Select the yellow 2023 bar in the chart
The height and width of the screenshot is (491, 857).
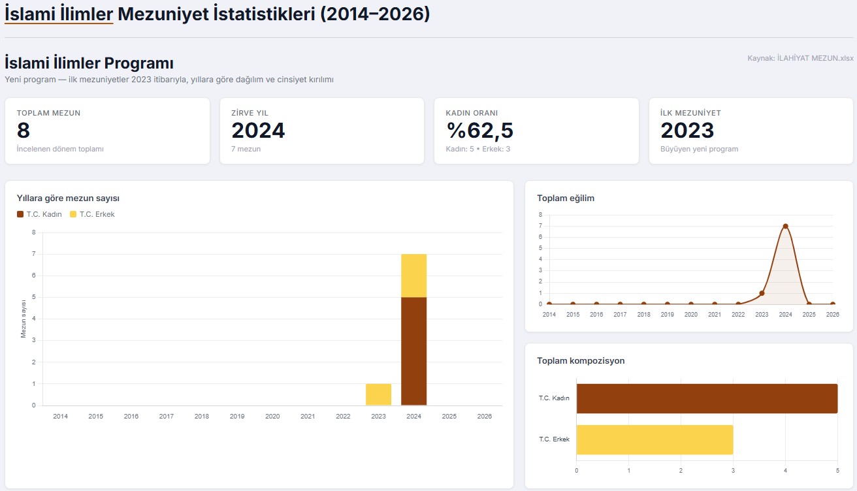[x=378, y=394]
